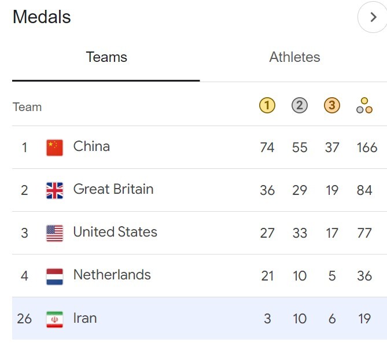Open the Medals section arrow button

(x=373, y=17)
